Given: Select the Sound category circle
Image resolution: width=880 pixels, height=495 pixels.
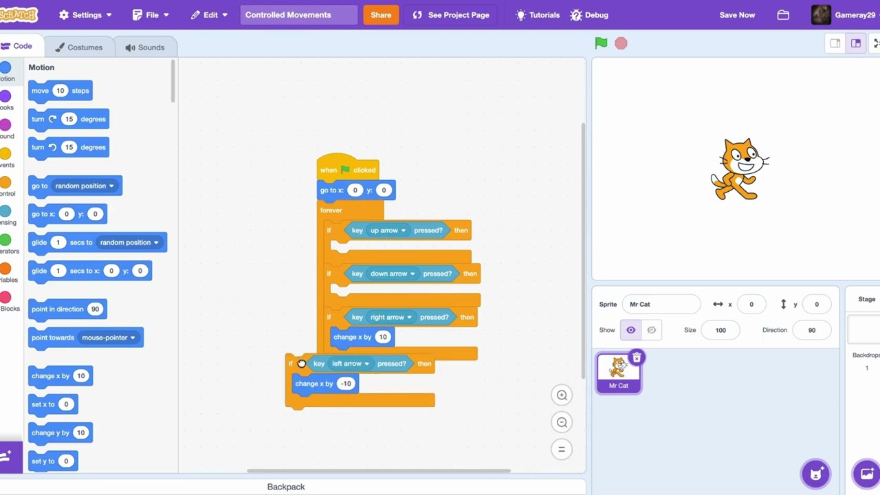Looking at the screenshot, I should 5,124.
